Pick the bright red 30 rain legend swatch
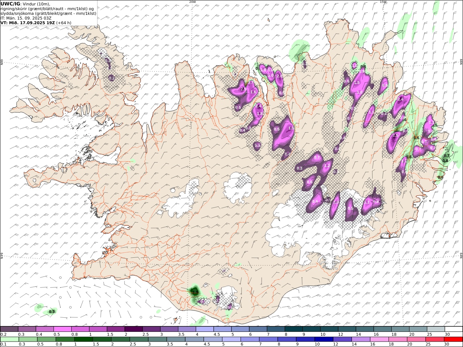The image size is (463, 347). pos(453,339)
